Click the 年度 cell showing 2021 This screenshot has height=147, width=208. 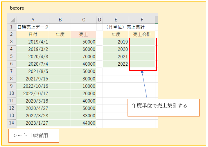116,57
